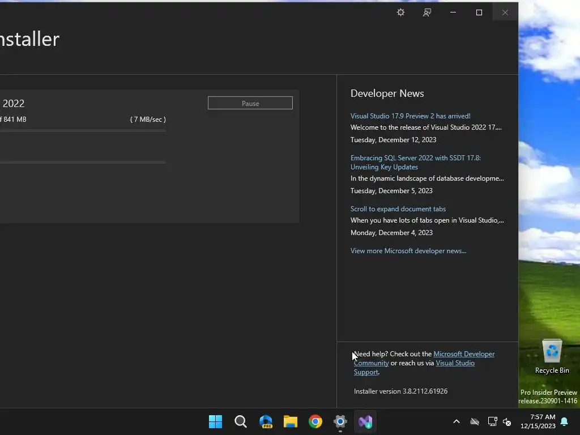The width and height of the screenshot is (580, 435).
Task: Click 'In the dynamic landscape of database' summary
Action: click(x=427, y=178)
